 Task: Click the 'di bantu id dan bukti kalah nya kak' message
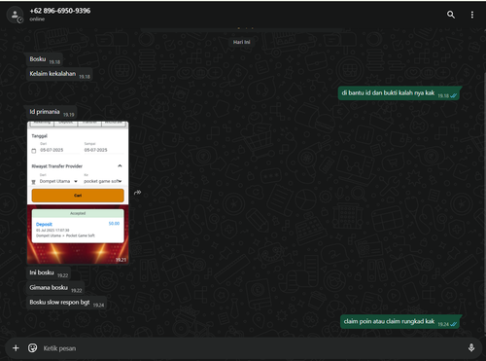coord(399,93)
